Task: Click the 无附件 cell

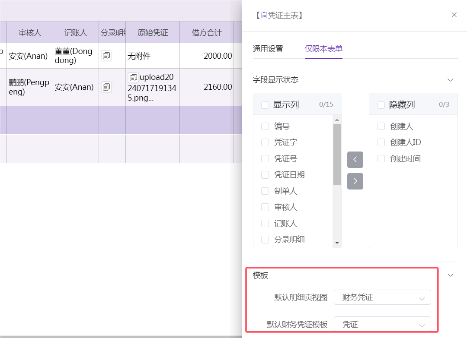Action: pyautogui.click(x=153, y=56)
